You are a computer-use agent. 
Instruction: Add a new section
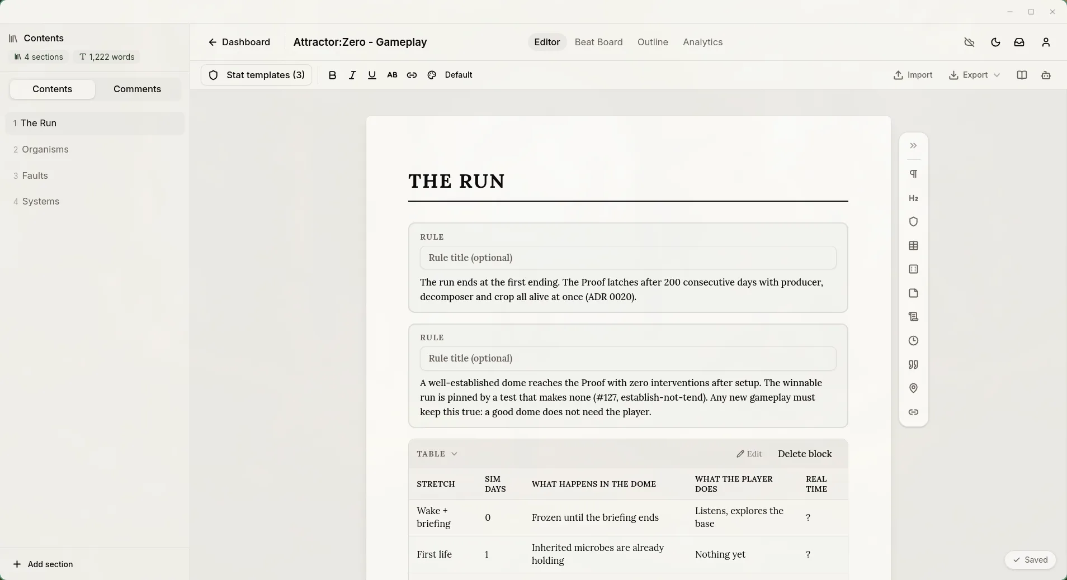[43, 564]
